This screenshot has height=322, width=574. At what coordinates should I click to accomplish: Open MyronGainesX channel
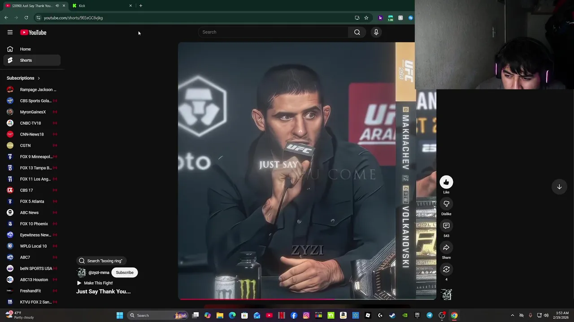[32, 112]
